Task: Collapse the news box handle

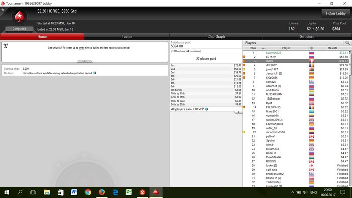Action: tap(84, 61)
